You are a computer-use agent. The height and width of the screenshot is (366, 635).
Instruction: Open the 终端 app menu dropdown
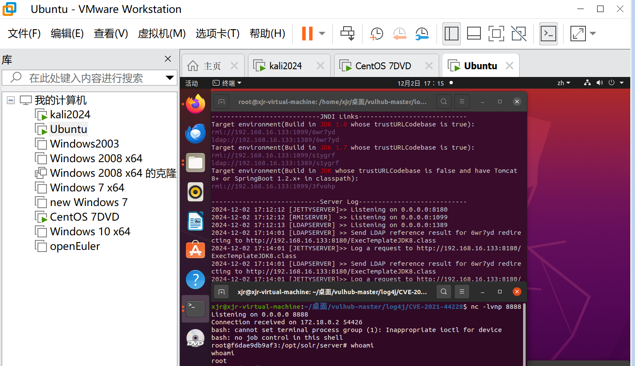227,83
